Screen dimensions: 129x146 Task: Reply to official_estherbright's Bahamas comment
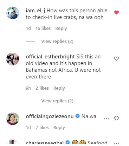(59, 88)
